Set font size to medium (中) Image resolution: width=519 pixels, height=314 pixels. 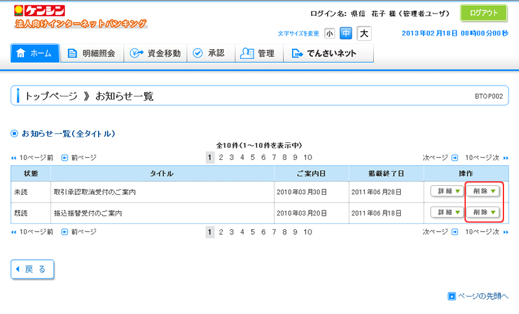coord(346,33)
